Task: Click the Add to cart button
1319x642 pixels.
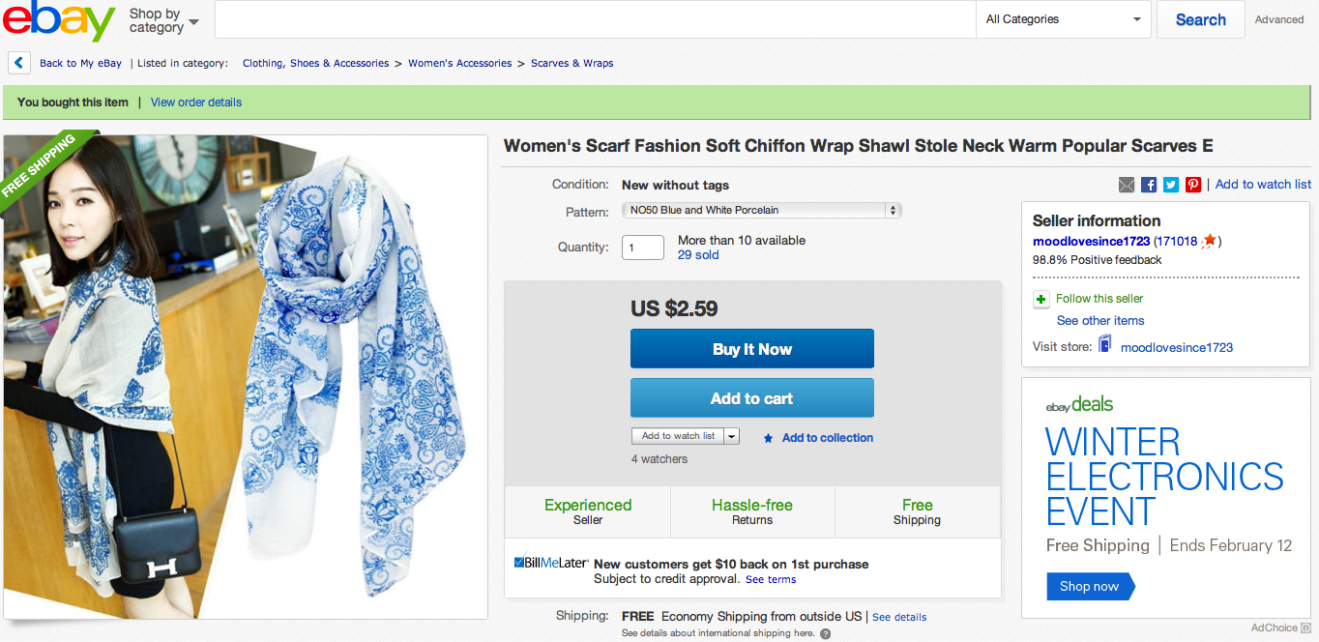Action: [752, 398]
